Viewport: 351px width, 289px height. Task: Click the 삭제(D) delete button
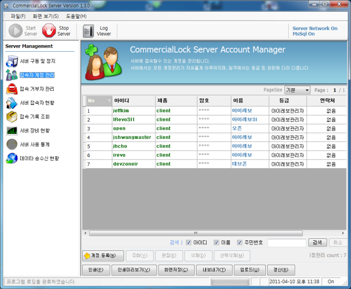pyautogui.click(x=199, y=255)
